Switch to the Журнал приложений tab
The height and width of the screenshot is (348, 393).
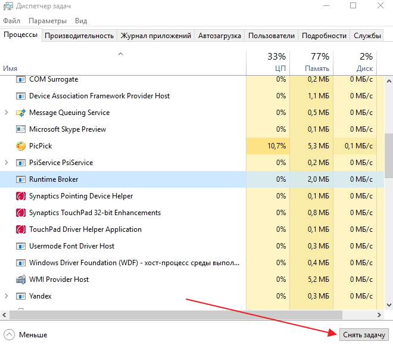coord(155,36)
